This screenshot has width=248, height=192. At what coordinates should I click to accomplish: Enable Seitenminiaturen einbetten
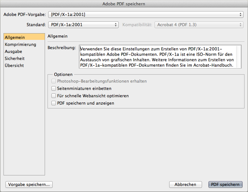tap(54, 88)
